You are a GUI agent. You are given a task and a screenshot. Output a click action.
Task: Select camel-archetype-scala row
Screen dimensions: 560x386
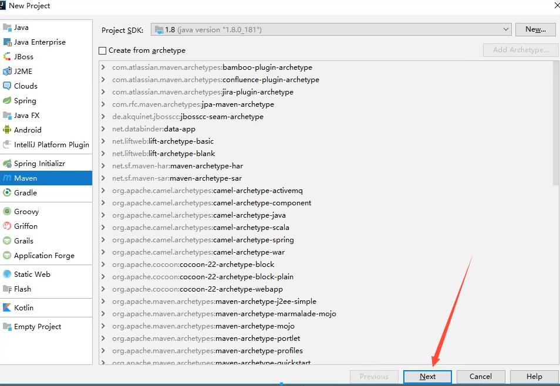(326, 227)
